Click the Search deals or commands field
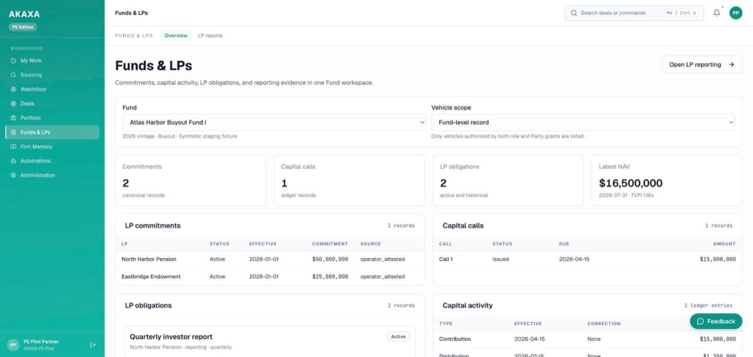 [634, 13]
